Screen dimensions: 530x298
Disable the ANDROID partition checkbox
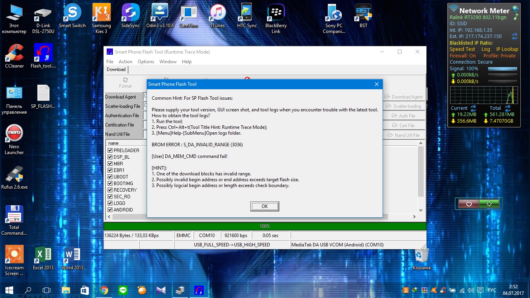(110, 210)
